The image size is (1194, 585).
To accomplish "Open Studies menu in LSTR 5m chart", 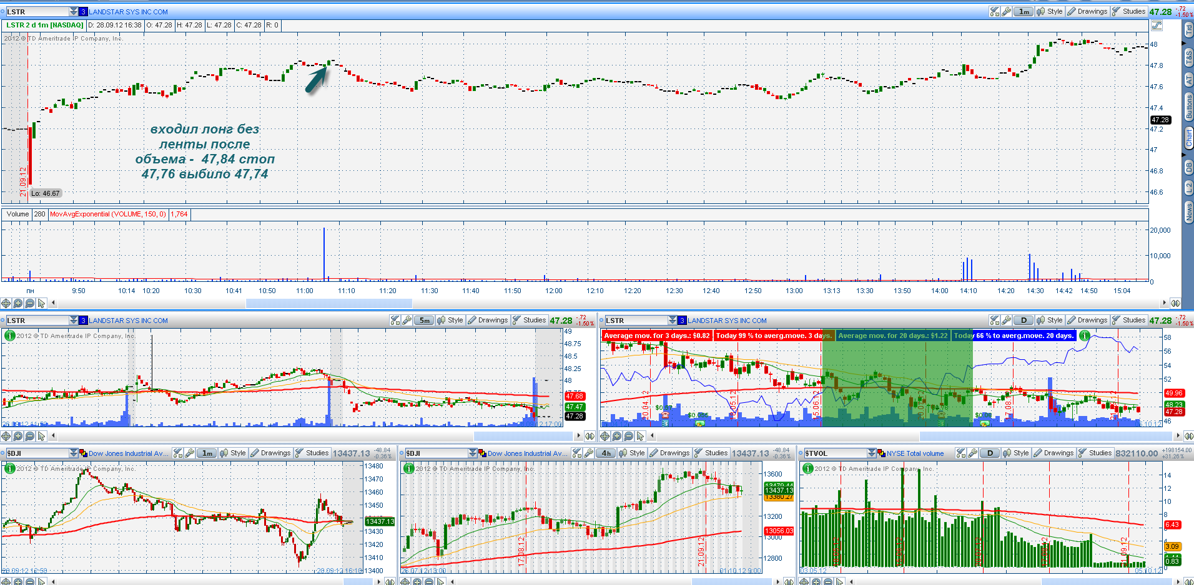I will coord(530,320).
